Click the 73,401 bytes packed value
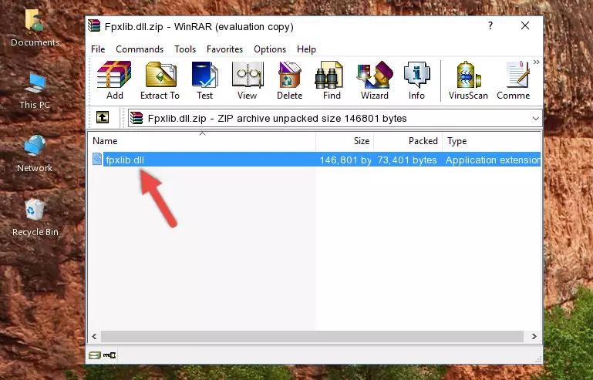 click(x=407, y=160)
